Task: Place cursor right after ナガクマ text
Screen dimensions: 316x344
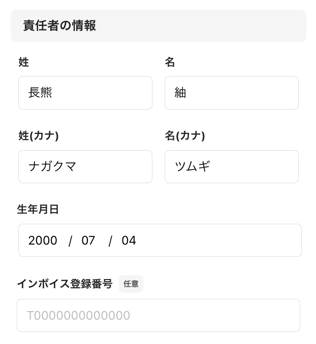Action: pos(78,166)
